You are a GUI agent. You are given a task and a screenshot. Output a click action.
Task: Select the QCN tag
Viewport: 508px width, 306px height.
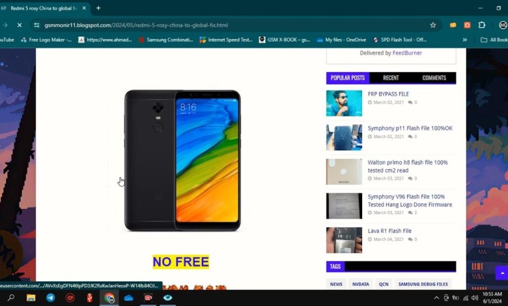[x=384, y=284]
